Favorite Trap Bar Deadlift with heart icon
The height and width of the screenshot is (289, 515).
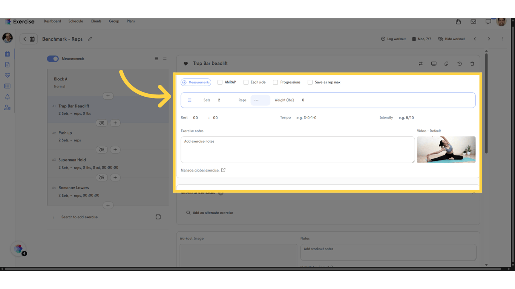185,64
